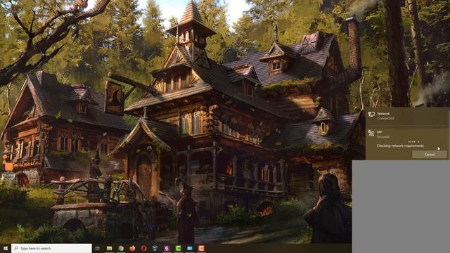Cancel the network connection attempt
This screenshot has height=253, width=450.
(x=430, y=155)
